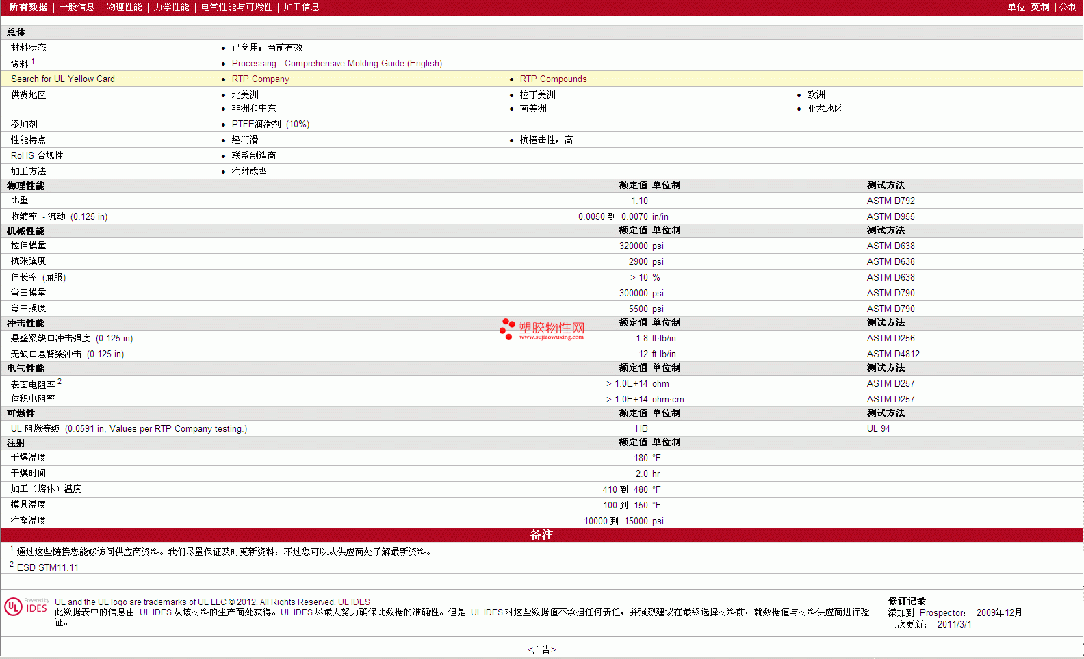1084x659 pixels.
Task: Select the UL flammability rating HB
Action: (x=641, y=428)
